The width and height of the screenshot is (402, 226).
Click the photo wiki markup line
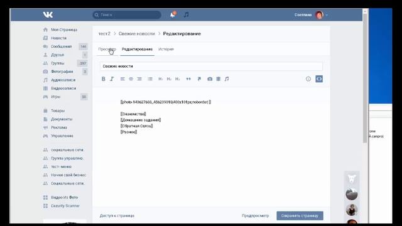(x=166, y=102)
